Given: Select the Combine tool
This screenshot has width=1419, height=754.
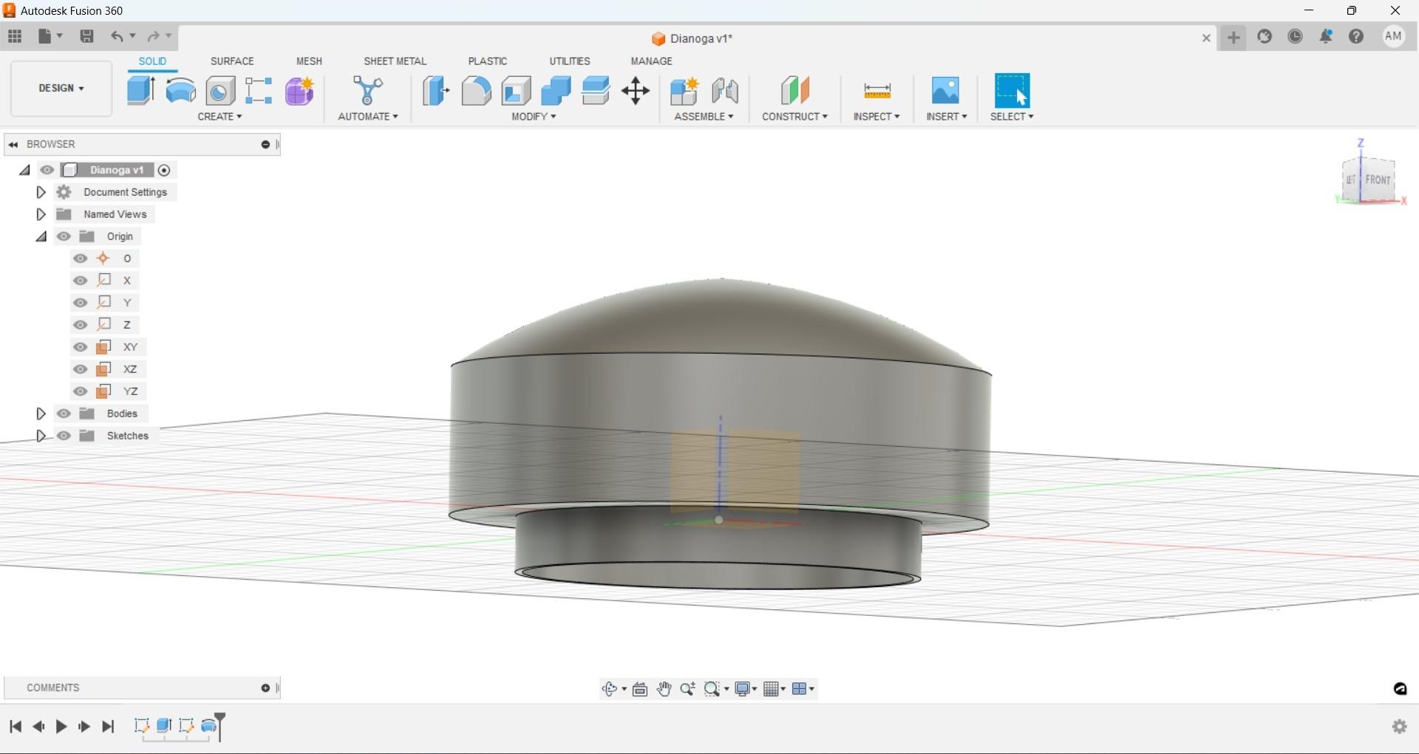Looking at the screenshot, I should click(x=556, y=91).
